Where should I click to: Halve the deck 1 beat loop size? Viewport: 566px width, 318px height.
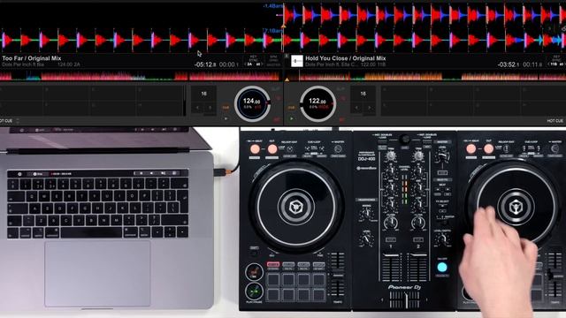point(197,108)
